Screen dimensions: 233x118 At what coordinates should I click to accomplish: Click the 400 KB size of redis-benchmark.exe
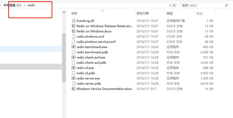pos(208,47)
